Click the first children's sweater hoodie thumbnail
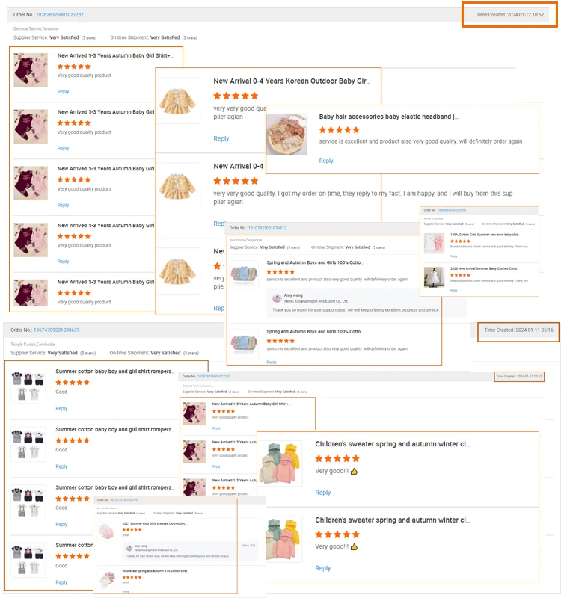Screen dimensions: 561x598 (x=280, y=463)
